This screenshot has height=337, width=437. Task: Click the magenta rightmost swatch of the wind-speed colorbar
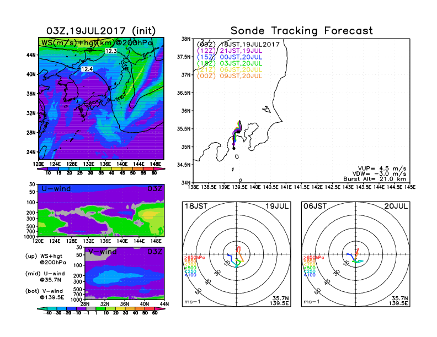click(159, 169)
